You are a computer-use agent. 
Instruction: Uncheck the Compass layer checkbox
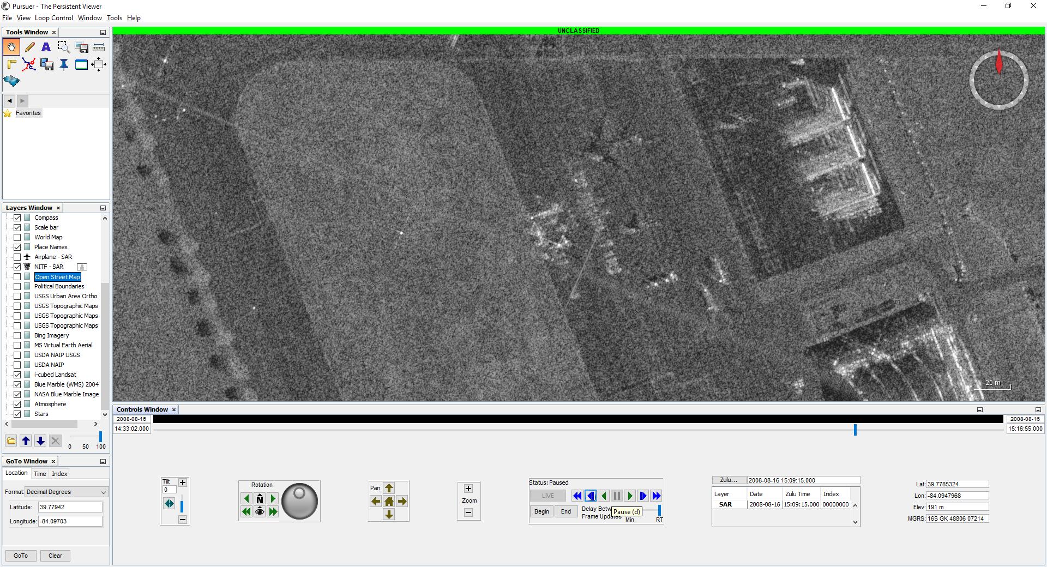tap(17, 218)
